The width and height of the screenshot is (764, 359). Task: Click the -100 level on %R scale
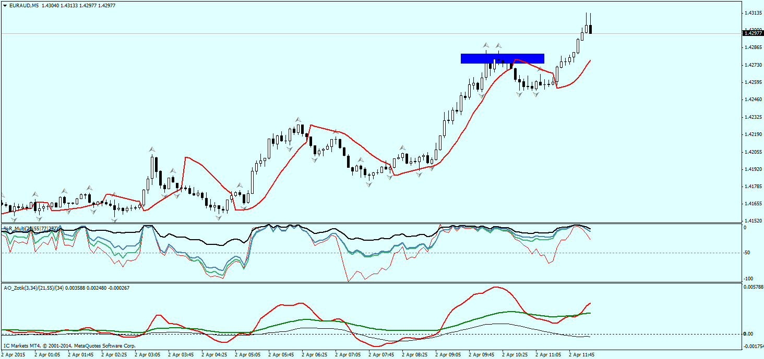click(749, 279)
